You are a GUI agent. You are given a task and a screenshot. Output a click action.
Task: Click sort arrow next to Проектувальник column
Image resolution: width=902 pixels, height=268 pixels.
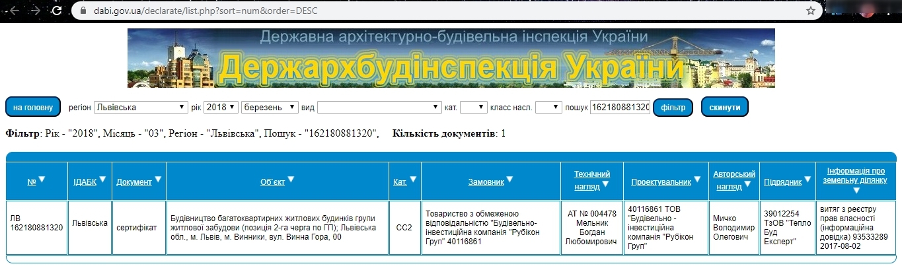point(696,179)
